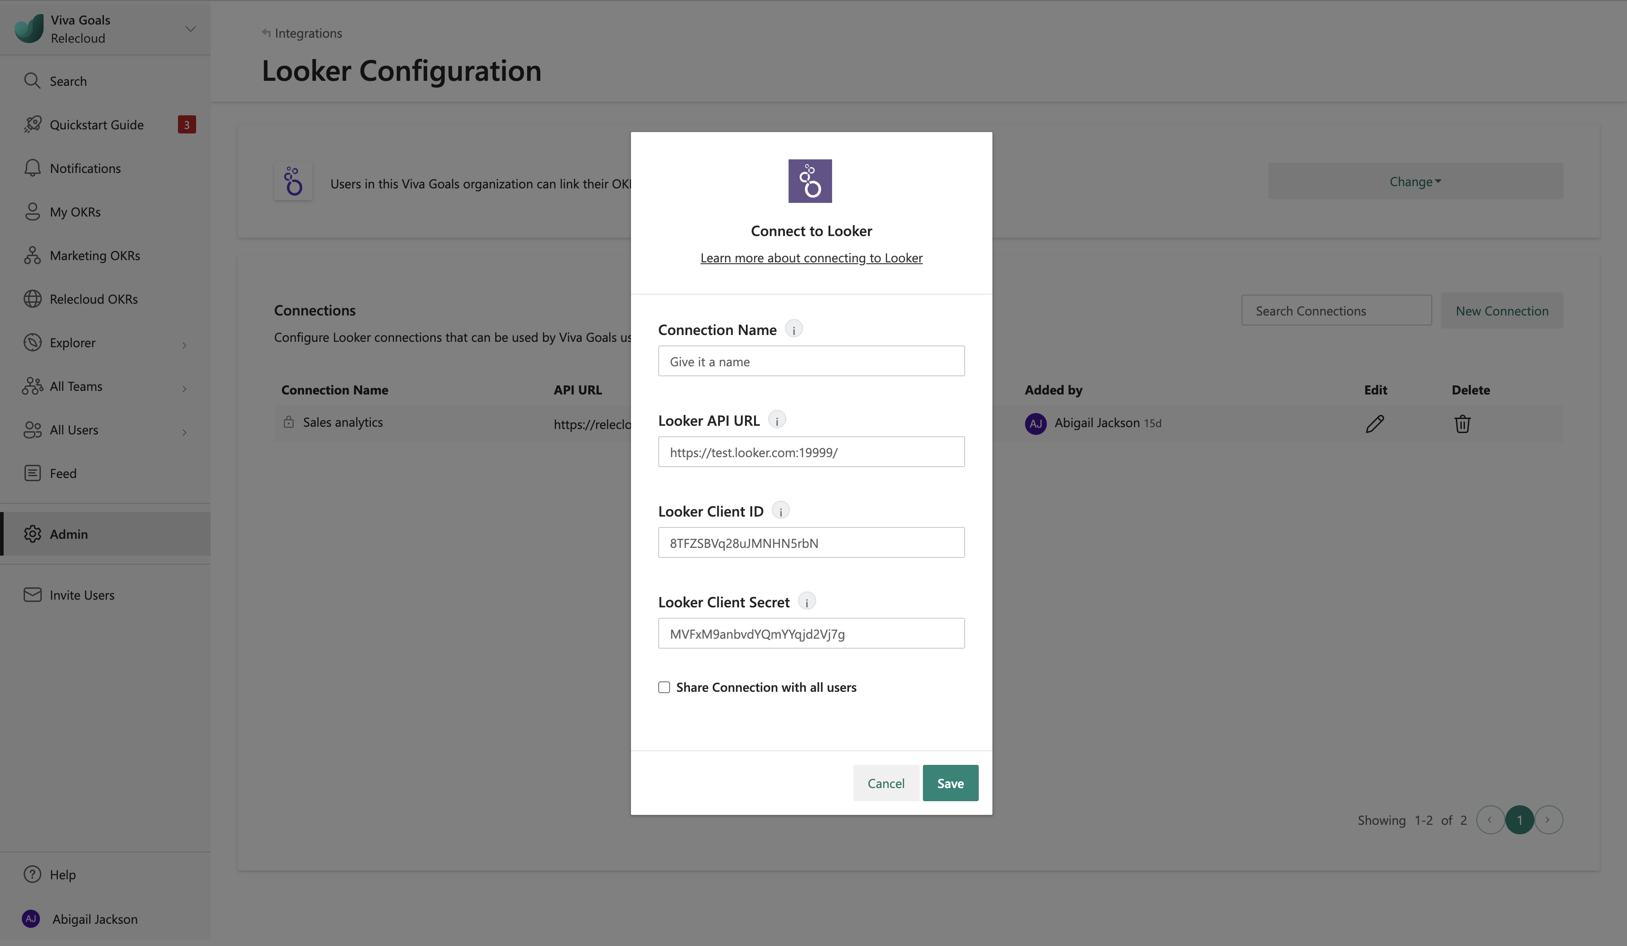The height and width of the screenshot is (946, 1627).
Task: Go back to Integrations breadcrumb
Action: pyautogui.click(x=301, y=33)
